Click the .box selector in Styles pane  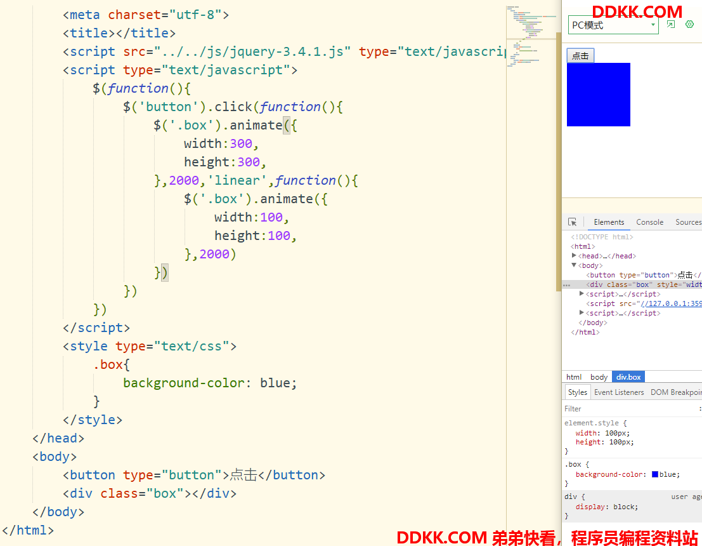(573, 464)
